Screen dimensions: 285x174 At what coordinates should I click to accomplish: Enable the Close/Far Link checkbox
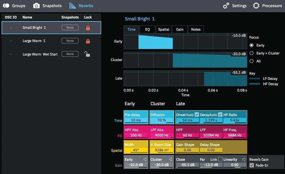point(220,159)
